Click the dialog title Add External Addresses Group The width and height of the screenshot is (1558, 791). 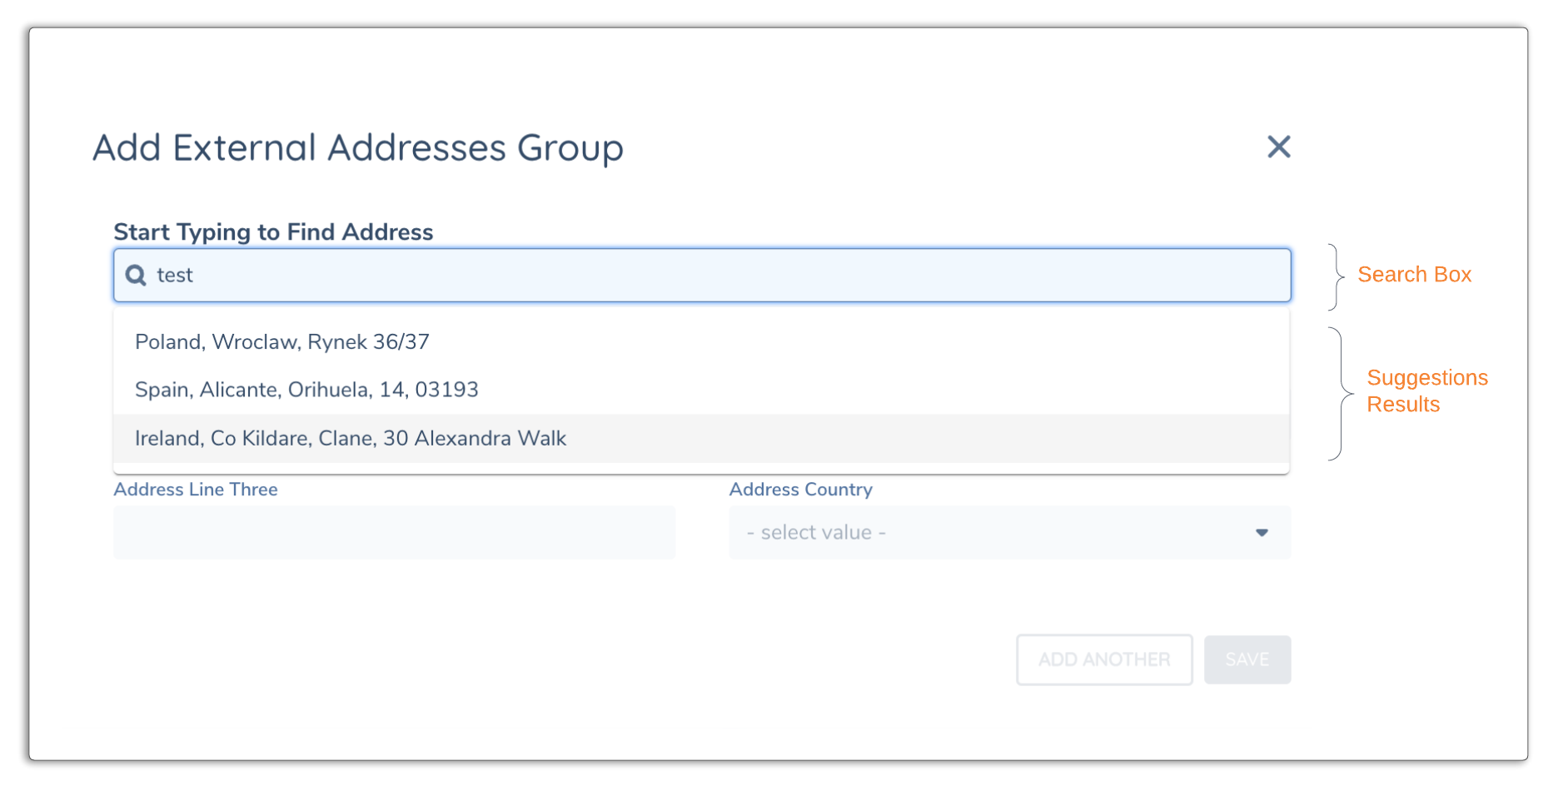[x=358, y=147]
